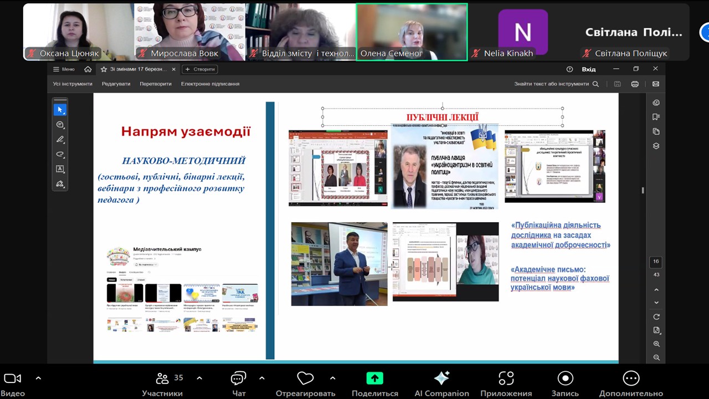The image size is (709, 399).
Task: Open the signature pen tool
Action: pos(60,184)
